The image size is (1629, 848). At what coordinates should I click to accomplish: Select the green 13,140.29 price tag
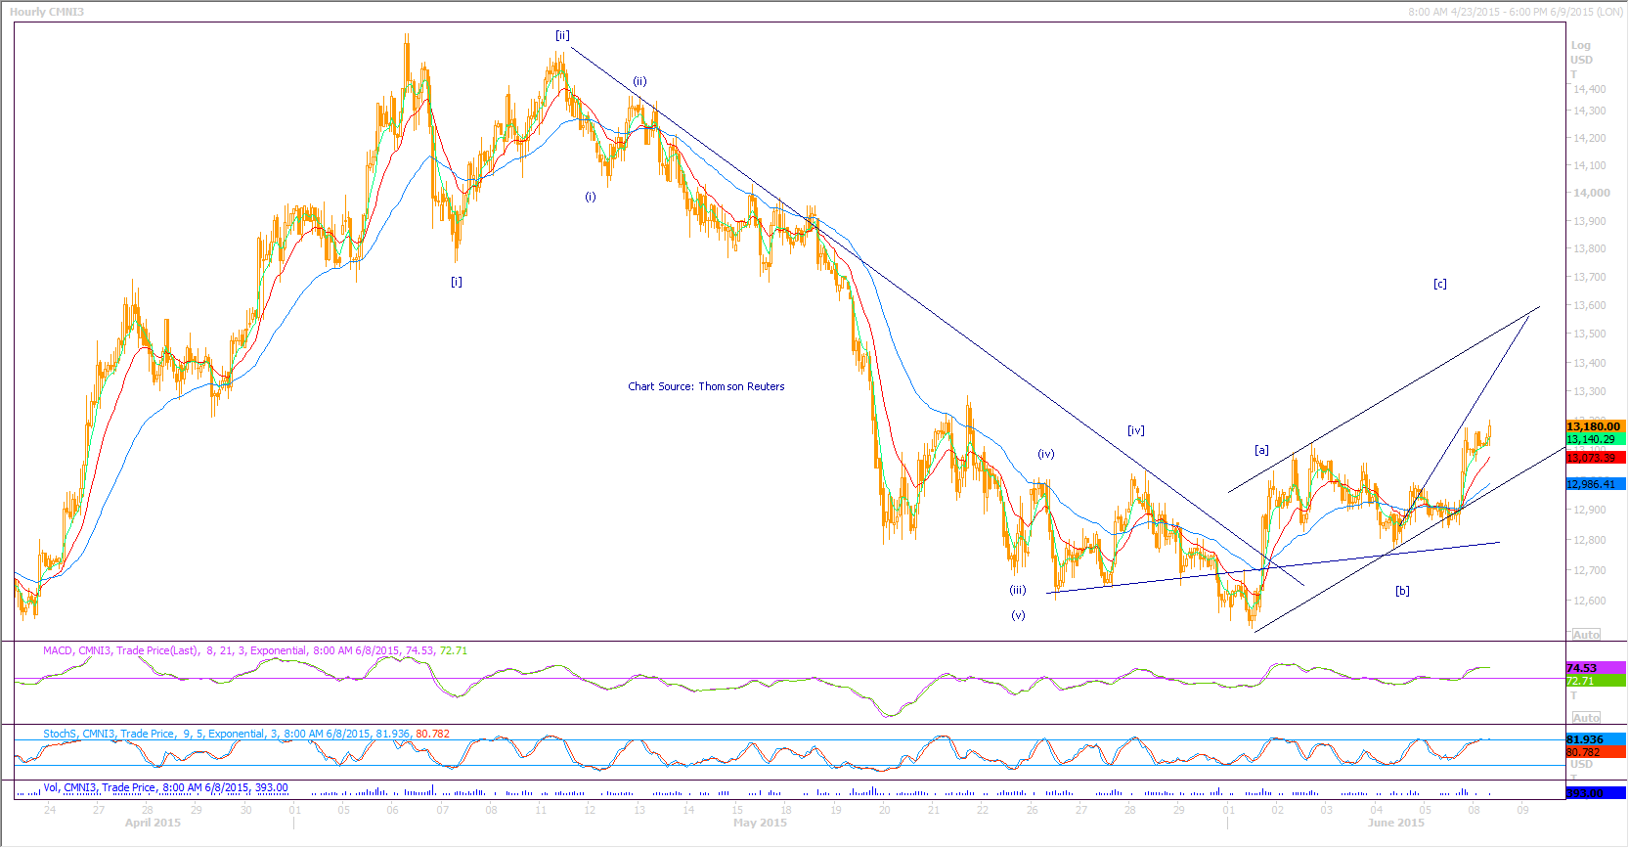[1594, 440]
